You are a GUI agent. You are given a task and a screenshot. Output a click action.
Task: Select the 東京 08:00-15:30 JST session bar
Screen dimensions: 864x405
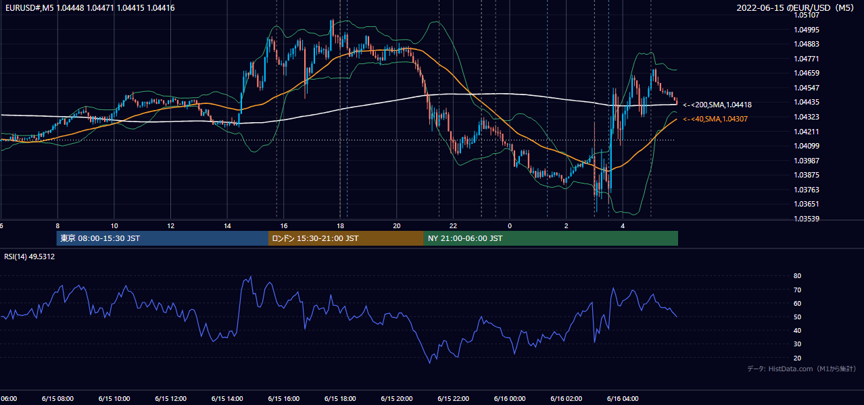pos(162,238)
